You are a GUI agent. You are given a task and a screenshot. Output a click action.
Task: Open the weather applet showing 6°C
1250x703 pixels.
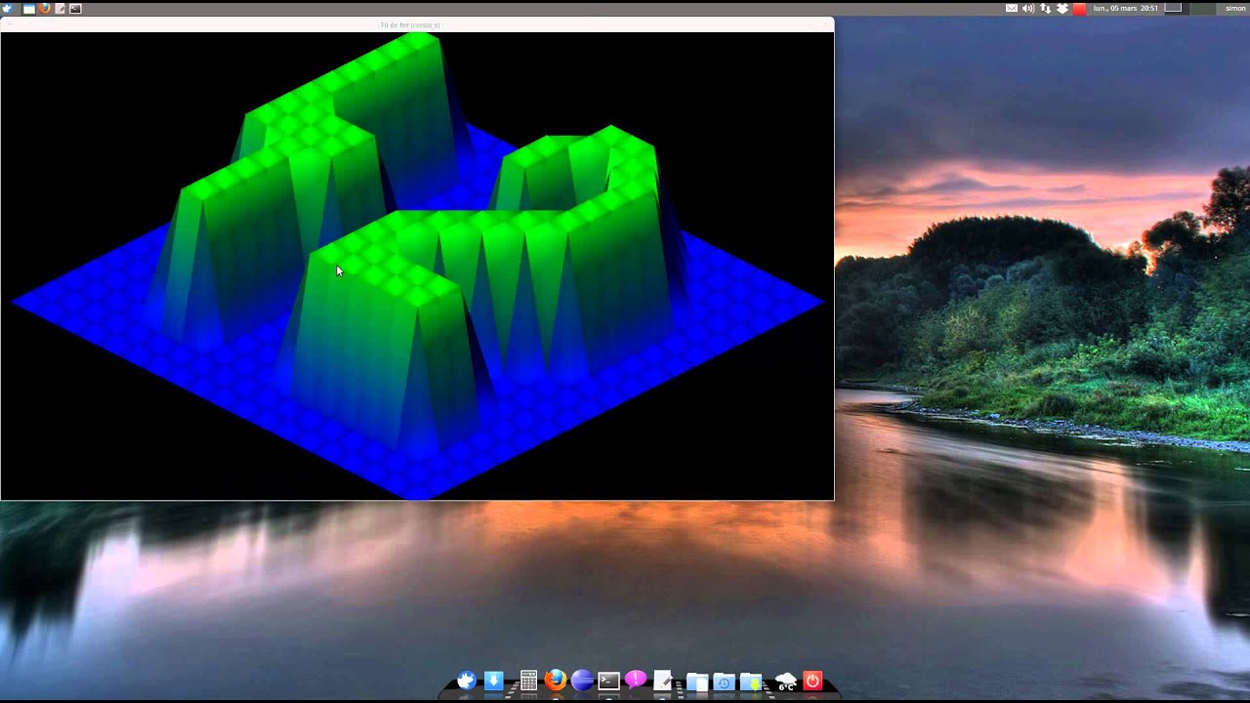(x=786, y=682)
